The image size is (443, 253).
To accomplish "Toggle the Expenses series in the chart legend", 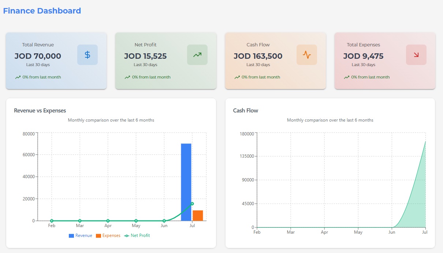I will point(109,235).
